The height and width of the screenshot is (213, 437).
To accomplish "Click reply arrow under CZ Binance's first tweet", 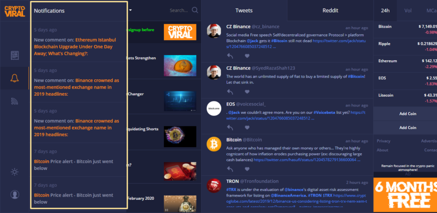I will point(230,56).
